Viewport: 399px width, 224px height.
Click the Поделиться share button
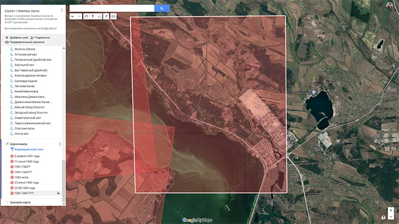pyautogui.click(x=40, y=38)
